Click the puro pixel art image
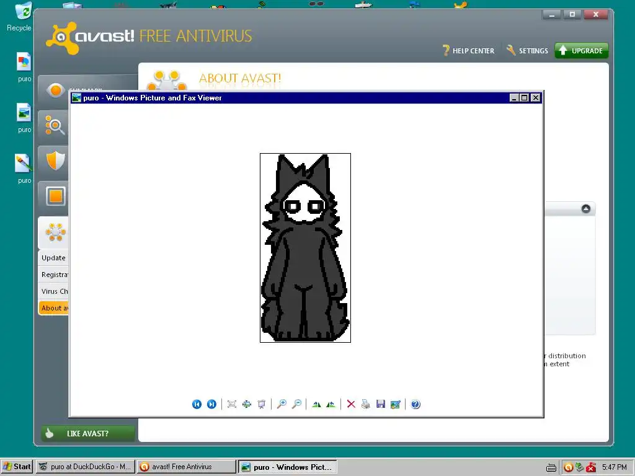The image size is (635, 476). [x=305, y=248]
